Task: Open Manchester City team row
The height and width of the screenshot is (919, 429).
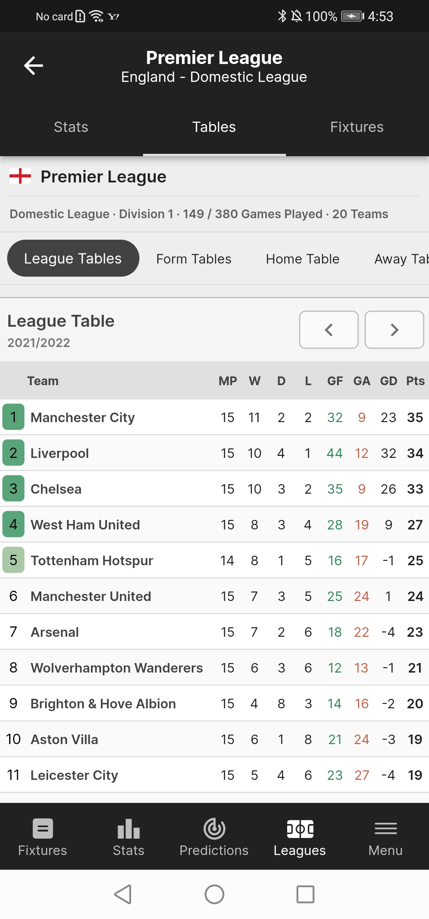Action: coord(83,417)
